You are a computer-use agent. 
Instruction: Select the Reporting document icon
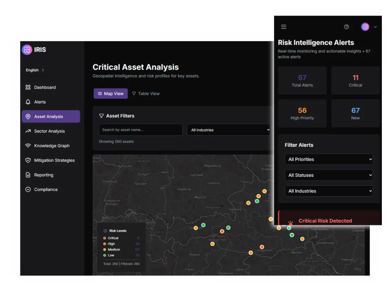tap(28, 175)
